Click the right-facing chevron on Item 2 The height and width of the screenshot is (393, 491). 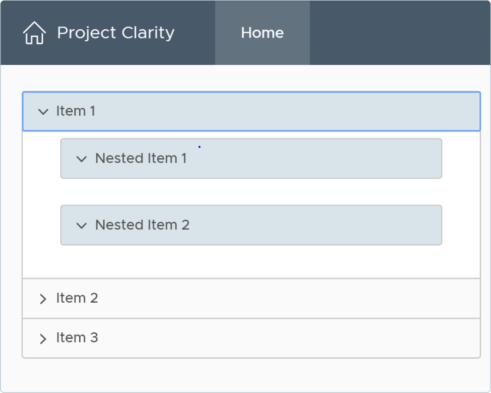point(43,299)
